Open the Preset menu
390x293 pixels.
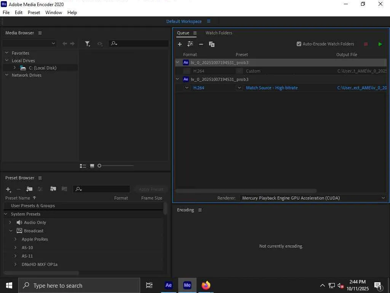(34, 13)
